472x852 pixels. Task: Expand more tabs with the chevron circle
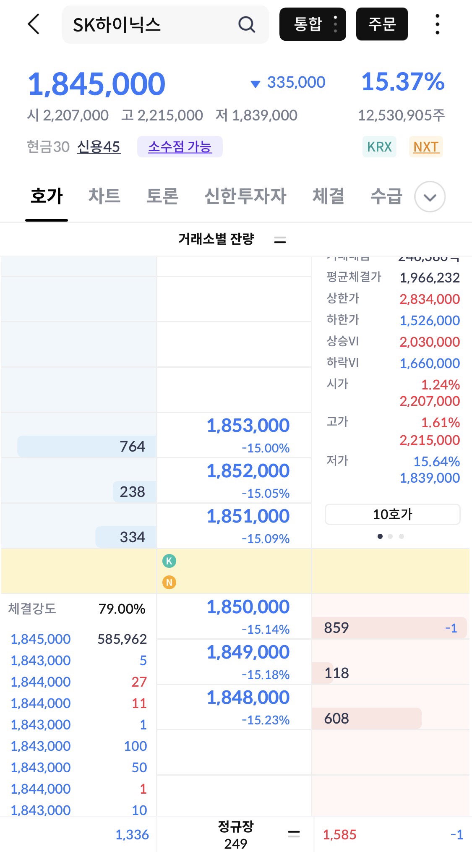430,196
